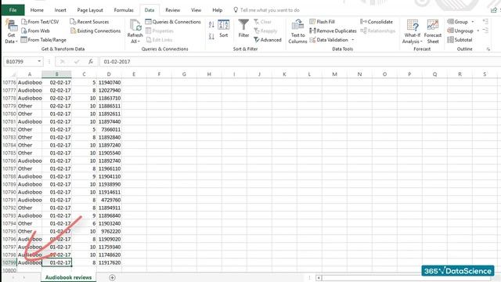
Task: Click the Ungroup button
Action: pos(460,31)
